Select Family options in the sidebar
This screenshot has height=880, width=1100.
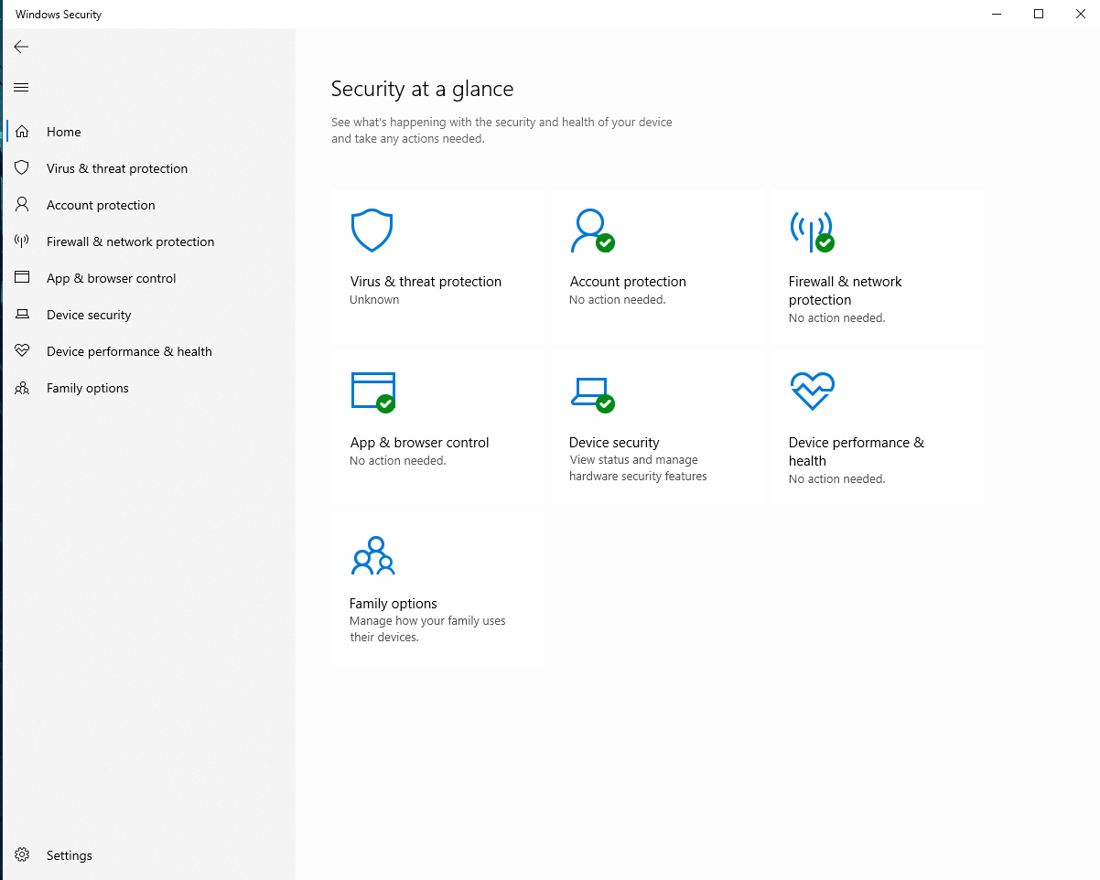pos(87,388)
